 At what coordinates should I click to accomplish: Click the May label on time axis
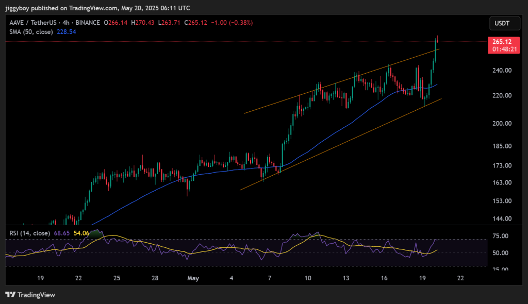pyautogui.click(x=194, y=278)
